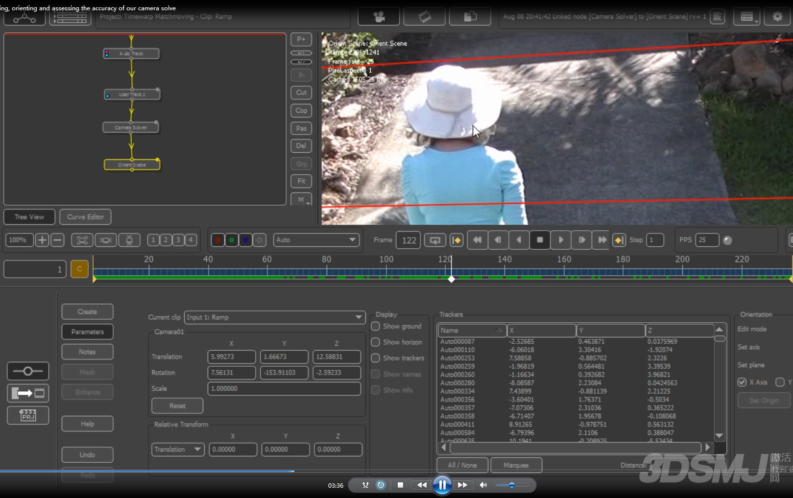Open the Create panel
Screen dimensions: 793x498
[x=87, y=311]
